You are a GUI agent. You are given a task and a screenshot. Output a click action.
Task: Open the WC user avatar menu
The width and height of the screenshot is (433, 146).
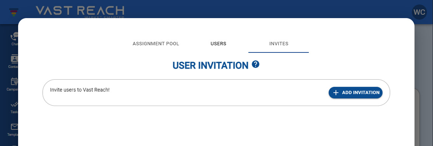coord(419,12)
